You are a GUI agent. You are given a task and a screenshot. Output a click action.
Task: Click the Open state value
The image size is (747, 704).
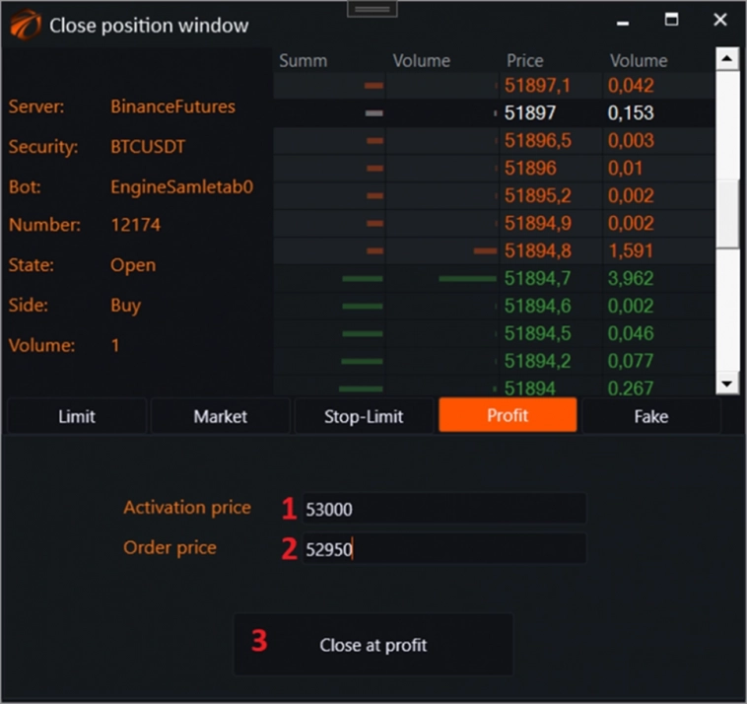(x=133, y=265)
